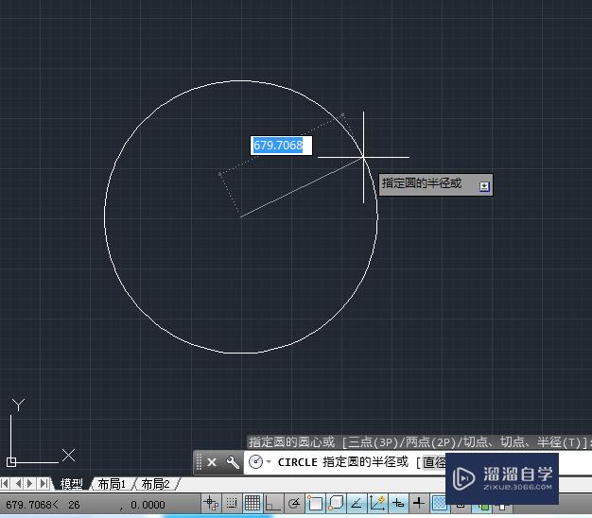Image resolution: width=592 pixels, height=518 pixels.
Task: Click the radius dynamic input field
Action: [x=281, y=146]
